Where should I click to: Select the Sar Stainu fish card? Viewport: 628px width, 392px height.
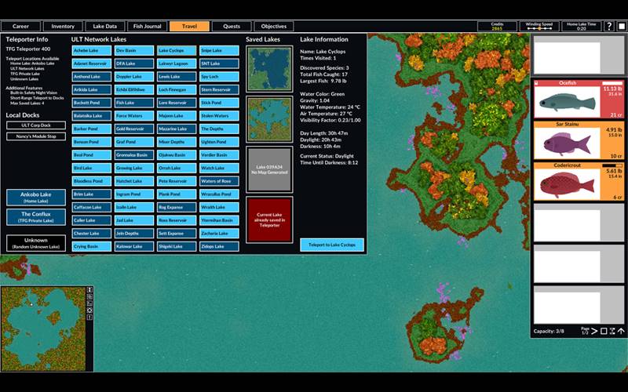click(579, 139)
